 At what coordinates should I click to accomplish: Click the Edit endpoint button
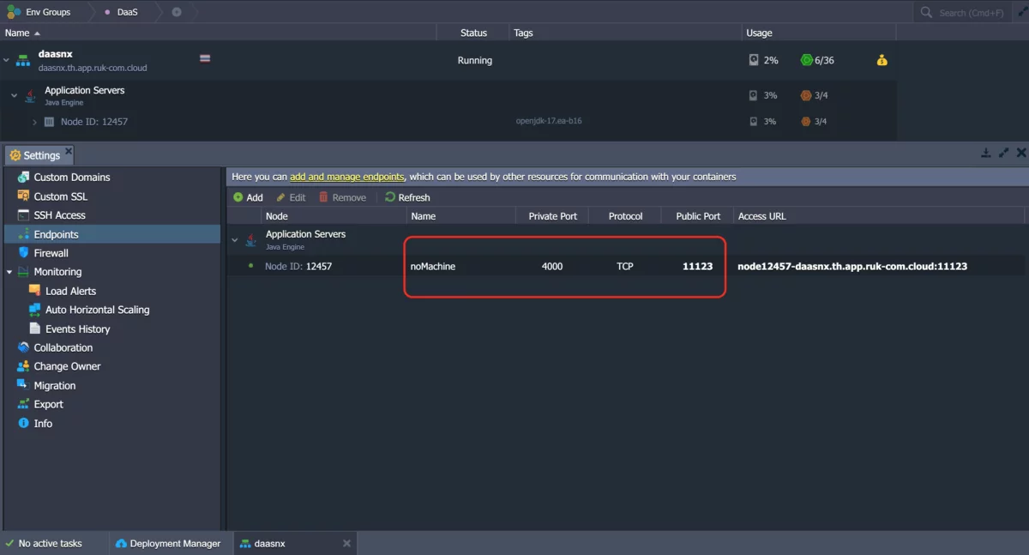[291, 197]
